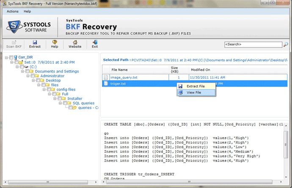Sort by File Name column header
292x188 pixels.
pyautogui.click(x=139, y=70)
